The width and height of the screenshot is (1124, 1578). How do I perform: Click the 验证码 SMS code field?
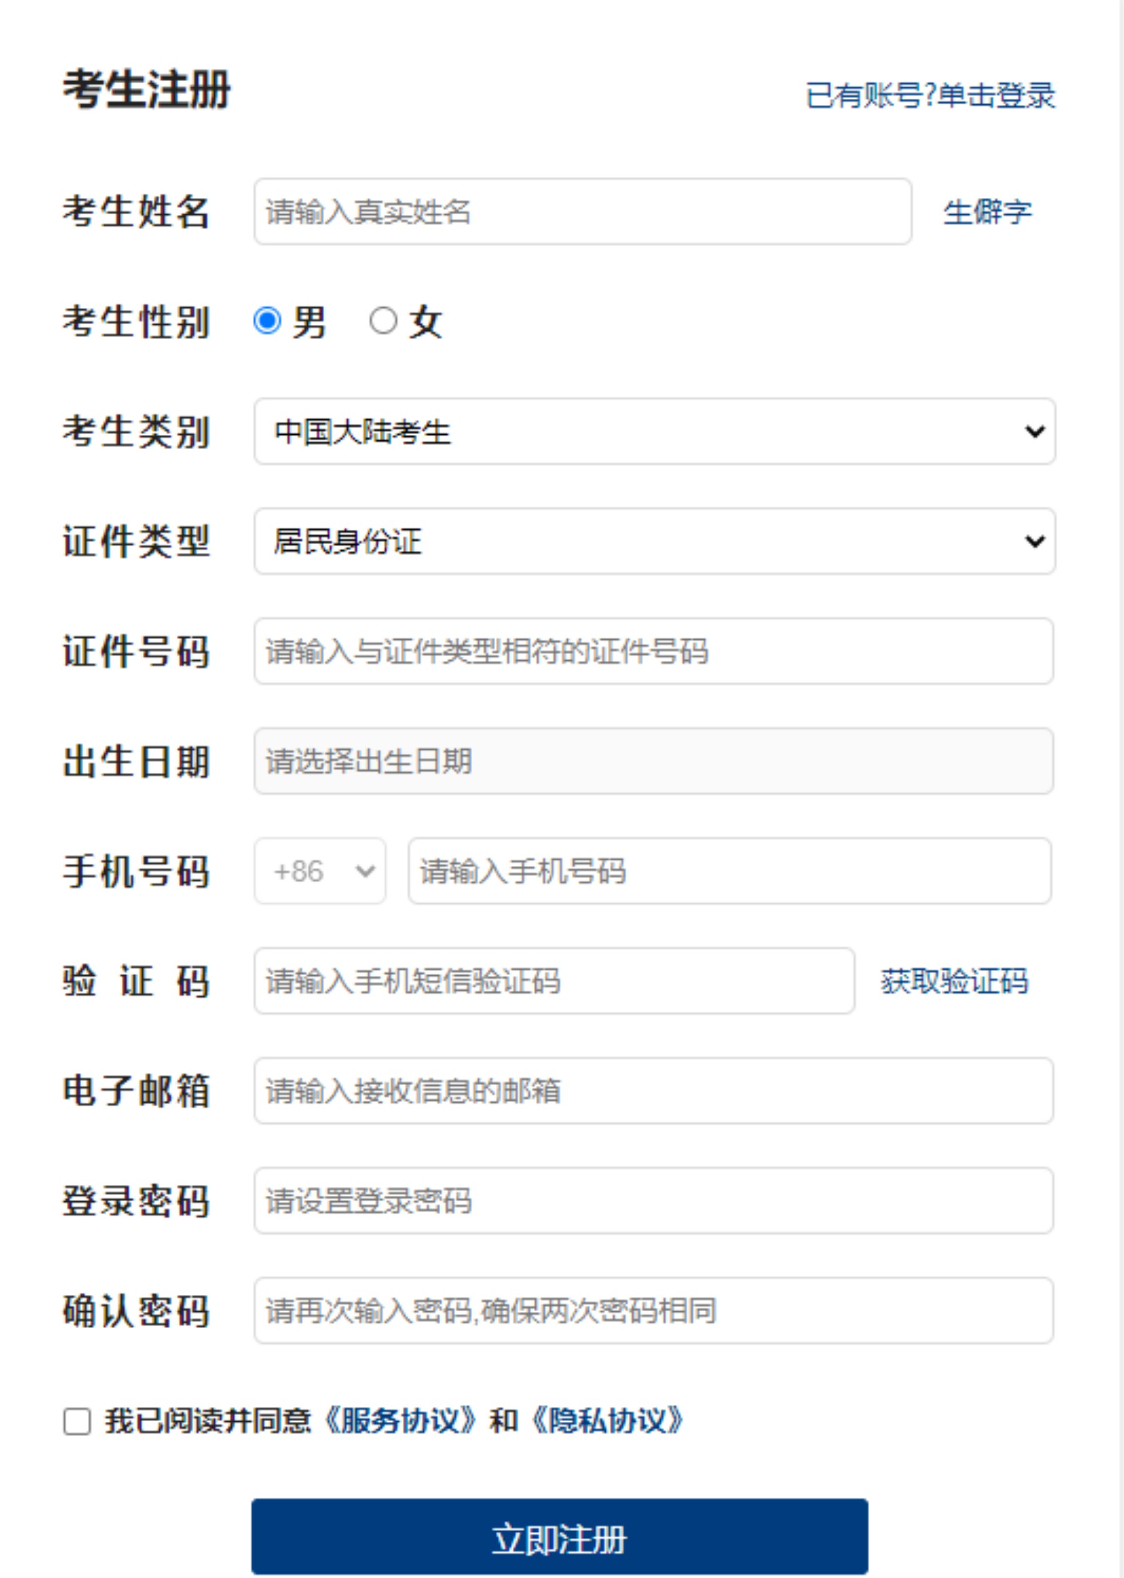554,981
